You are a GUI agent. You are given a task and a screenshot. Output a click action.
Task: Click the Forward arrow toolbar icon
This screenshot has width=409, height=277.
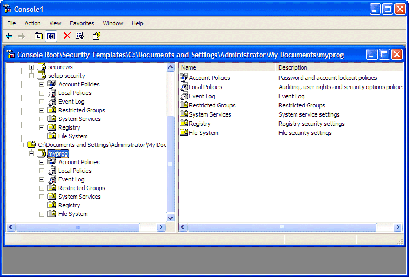coord(22,36)
